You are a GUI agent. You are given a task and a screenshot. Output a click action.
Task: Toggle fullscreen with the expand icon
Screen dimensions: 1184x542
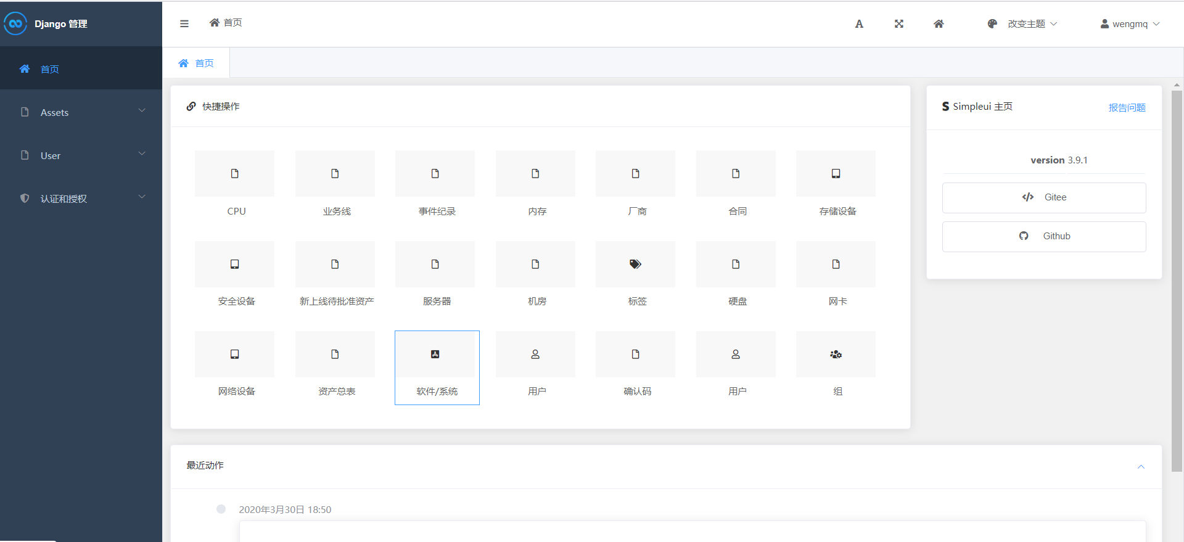click(899, 24)
